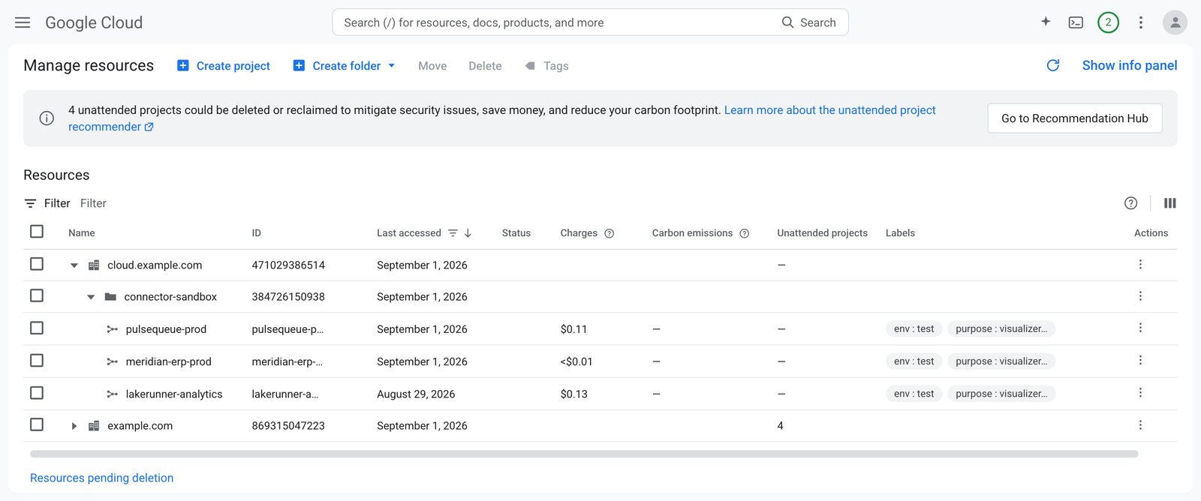Click the lakerunner-analytics project name
Screen dimensions: 1201x501
[174, 394]
